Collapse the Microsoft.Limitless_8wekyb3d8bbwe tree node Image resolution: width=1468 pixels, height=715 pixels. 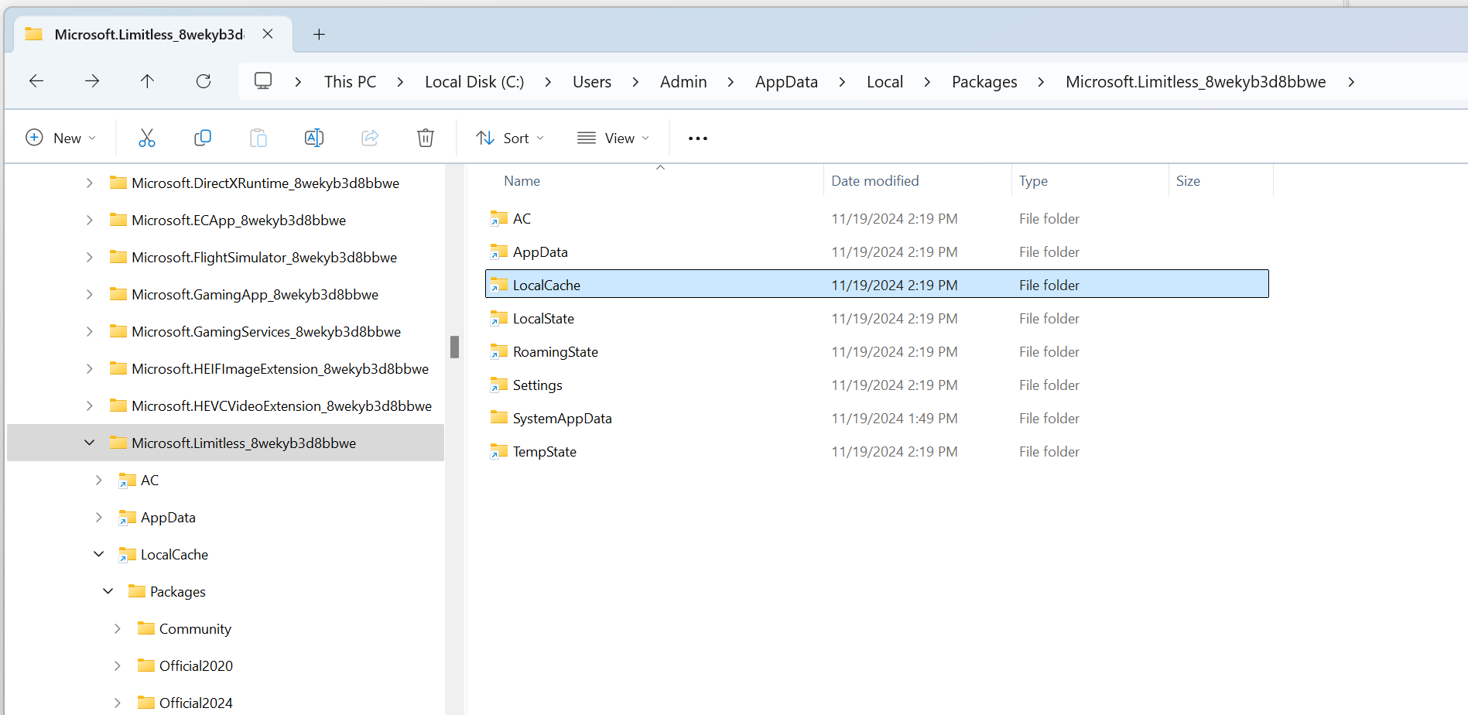click(x=90, y=443)
